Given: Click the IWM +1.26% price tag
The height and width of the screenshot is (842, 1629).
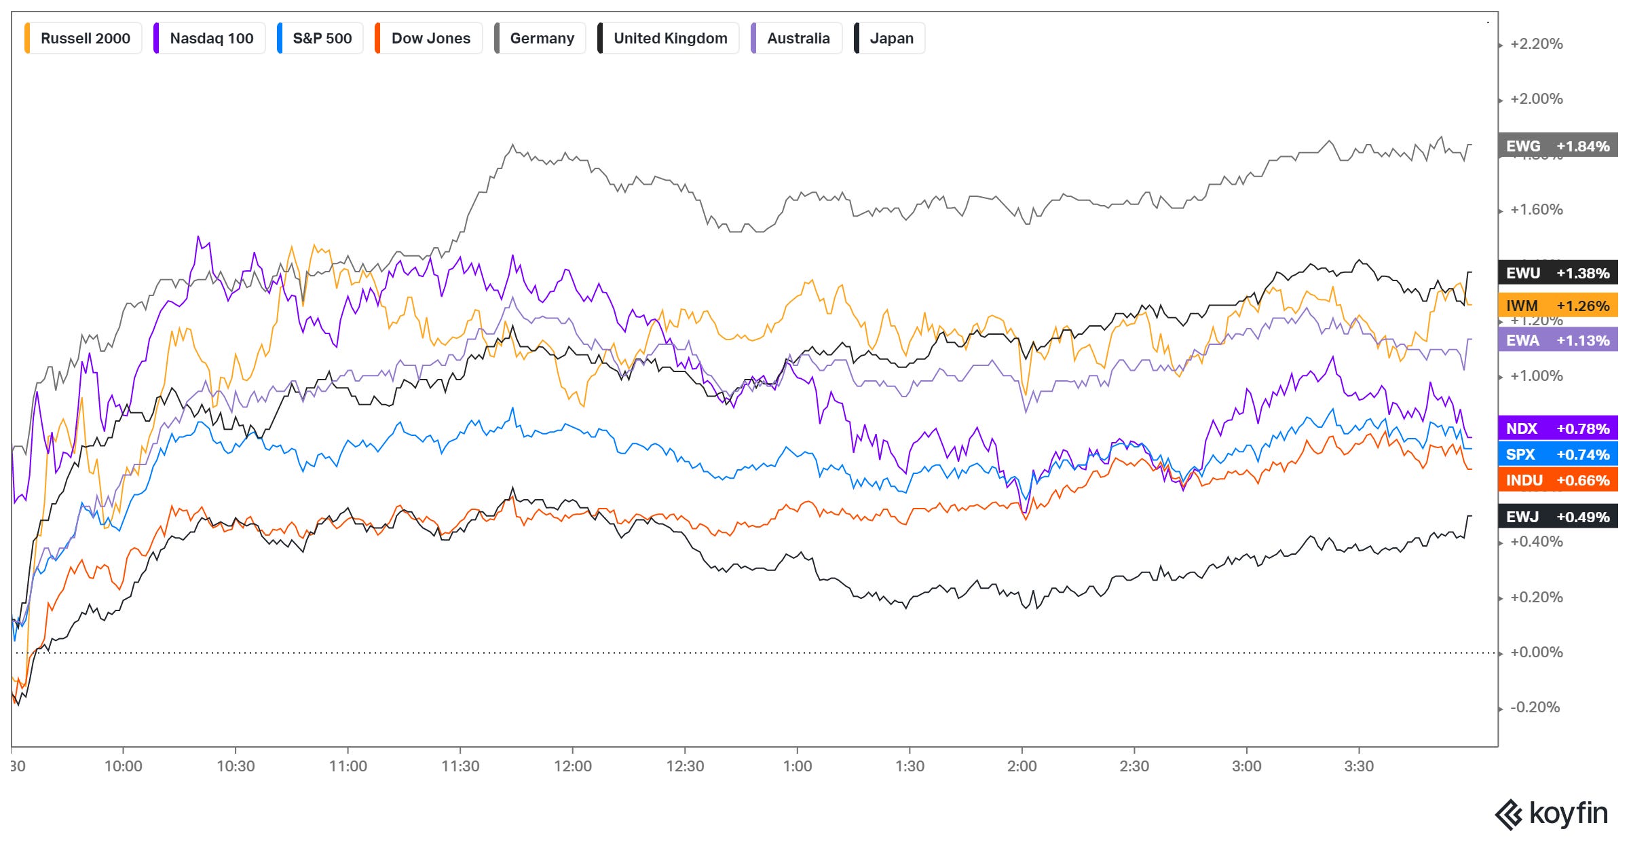Looking at the screenshot, I should click(x=1558, y=306).
